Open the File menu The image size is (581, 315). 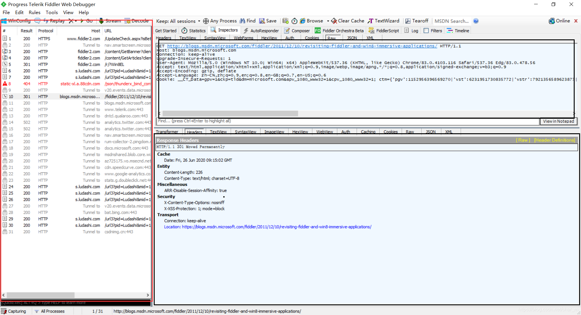(x=6, y=12)
